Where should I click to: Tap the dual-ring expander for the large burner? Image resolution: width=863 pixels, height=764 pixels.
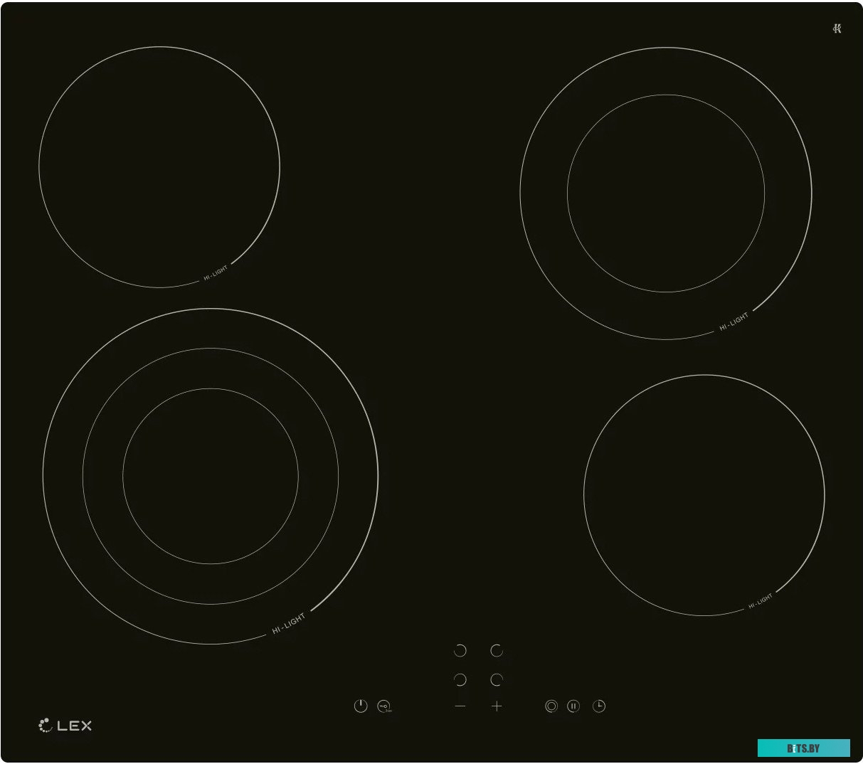click(x=551, y=706)
